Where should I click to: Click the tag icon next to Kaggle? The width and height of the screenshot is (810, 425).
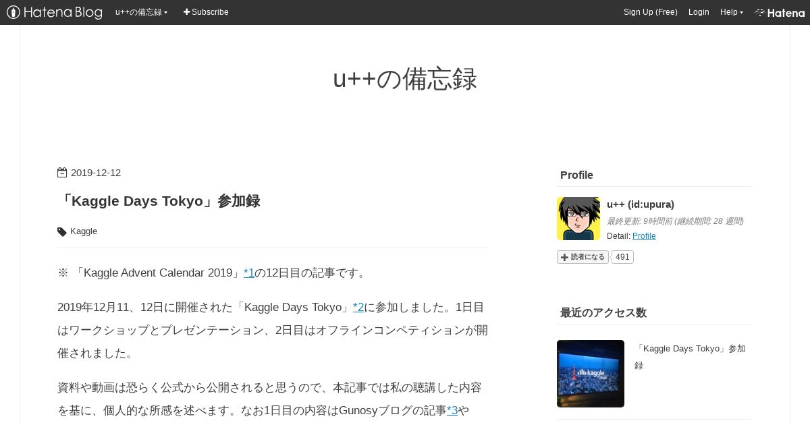(62, 231)
